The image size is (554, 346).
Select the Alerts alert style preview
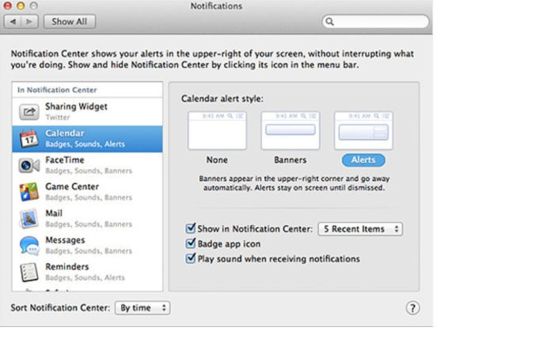click(363, 130)
